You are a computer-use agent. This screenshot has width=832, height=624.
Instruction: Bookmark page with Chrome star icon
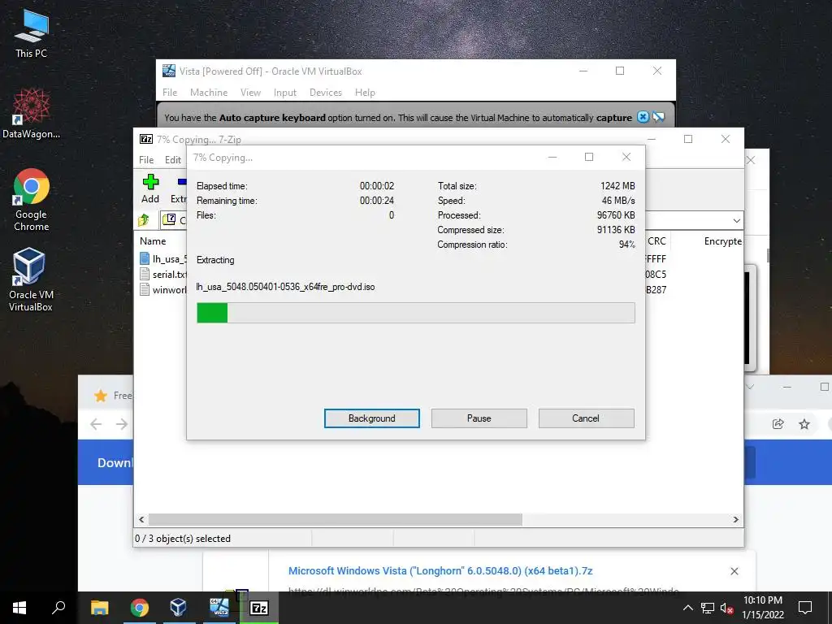click(x=804, y=424)
